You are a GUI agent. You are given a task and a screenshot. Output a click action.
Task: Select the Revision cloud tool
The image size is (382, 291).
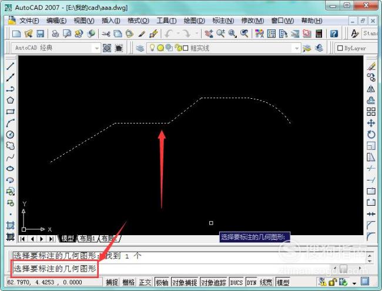tap(10, 146)
